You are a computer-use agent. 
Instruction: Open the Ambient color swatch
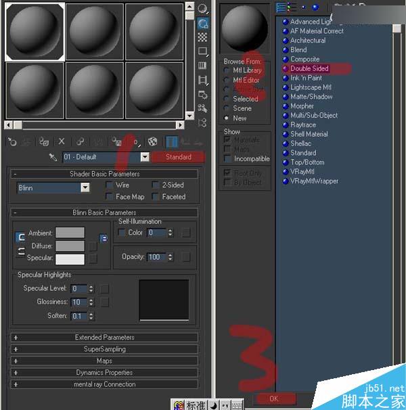70,232
